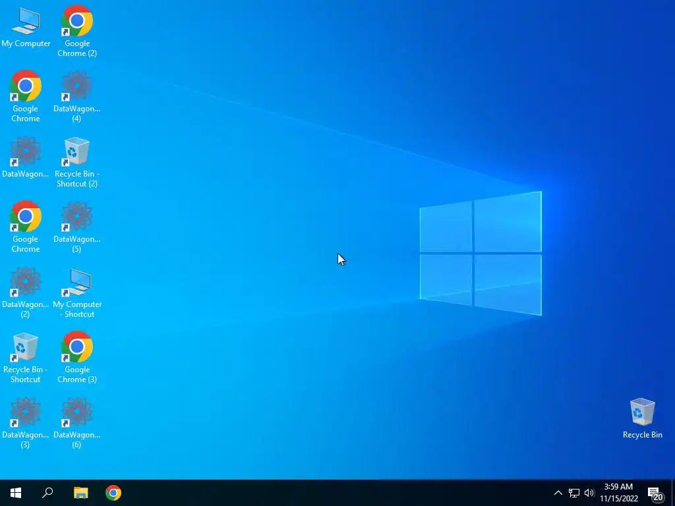Screen dimensions: 675x506
Task: Select the Google Chrome (3) shortcut
Action: [77, 357]
